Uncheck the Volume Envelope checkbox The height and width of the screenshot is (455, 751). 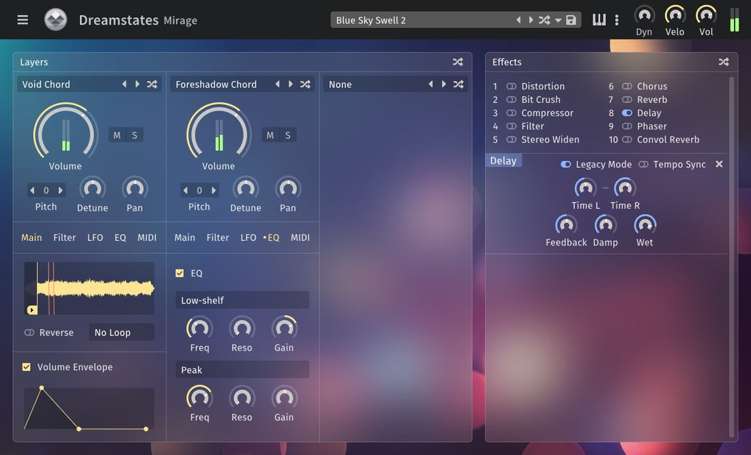pyautogui.click(x=26, y=366)
